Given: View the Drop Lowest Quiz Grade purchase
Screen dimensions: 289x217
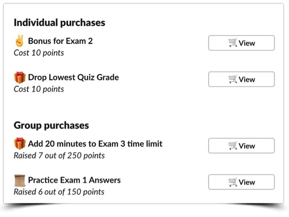Looking at the screenshot, I should click(241, 79).
